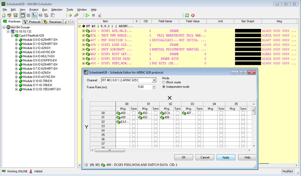Switch to the Receivers tab

pyautogui.click(x=53, y=22)
